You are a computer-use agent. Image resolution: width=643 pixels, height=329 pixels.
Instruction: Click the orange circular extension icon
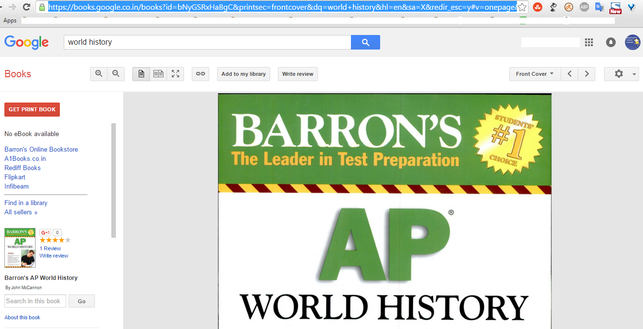tap(569, 7)
